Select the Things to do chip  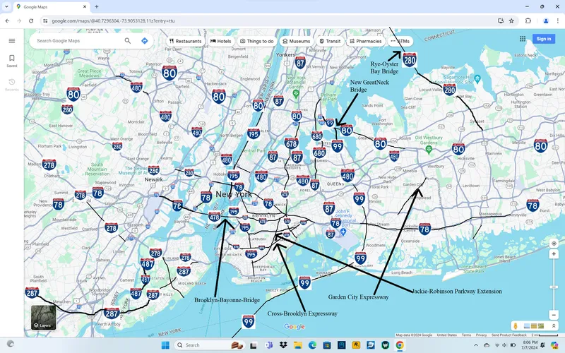pos(257,41)
